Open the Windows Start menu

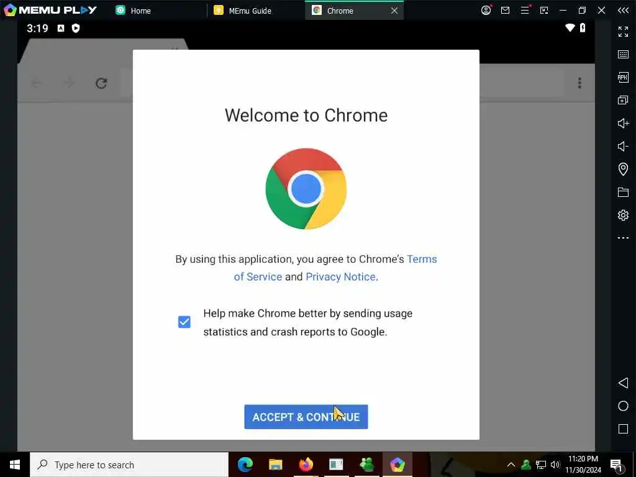[15, 465]
